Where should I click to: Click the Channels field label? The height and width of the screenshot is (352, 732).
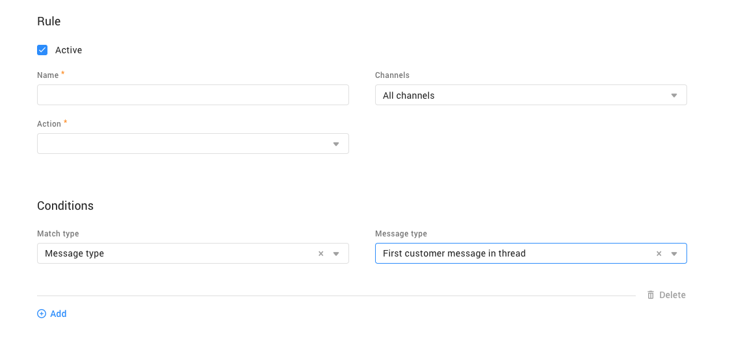coord(392,75)
